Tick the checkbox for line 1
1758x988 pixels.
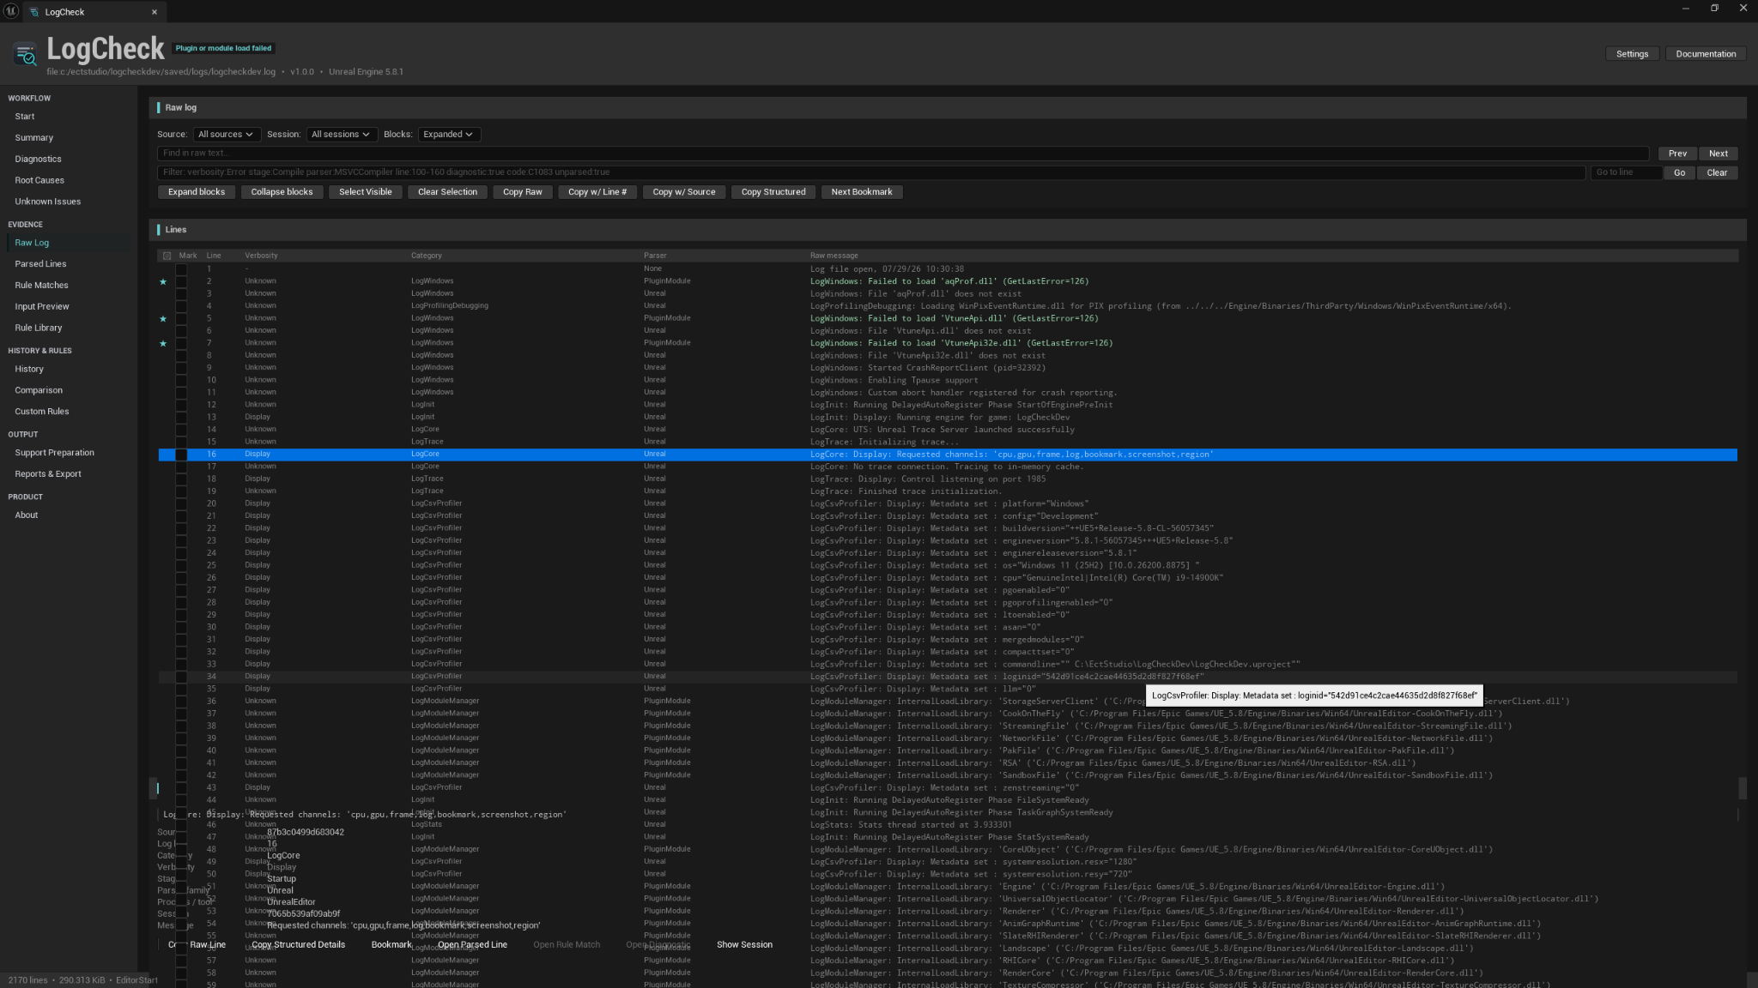click(x=181, y=269)
